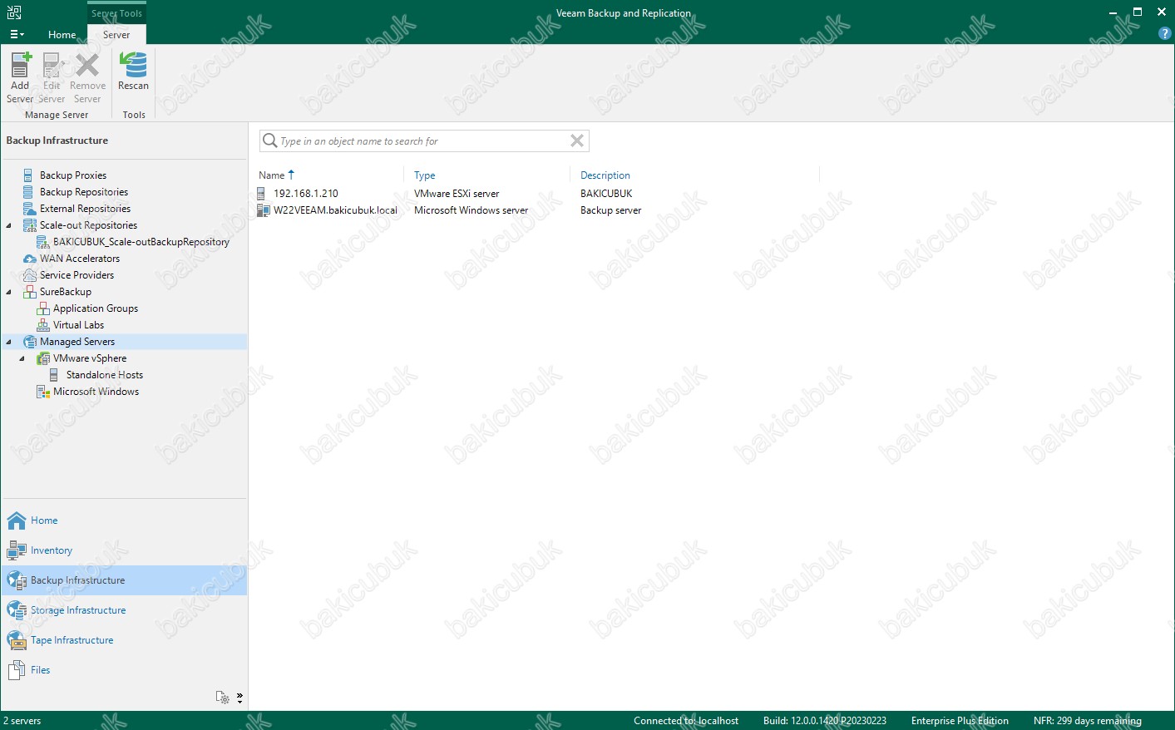Click the Application Groups icon
Viewport: 1175px width, 730px height.
(x=43, y=308)
